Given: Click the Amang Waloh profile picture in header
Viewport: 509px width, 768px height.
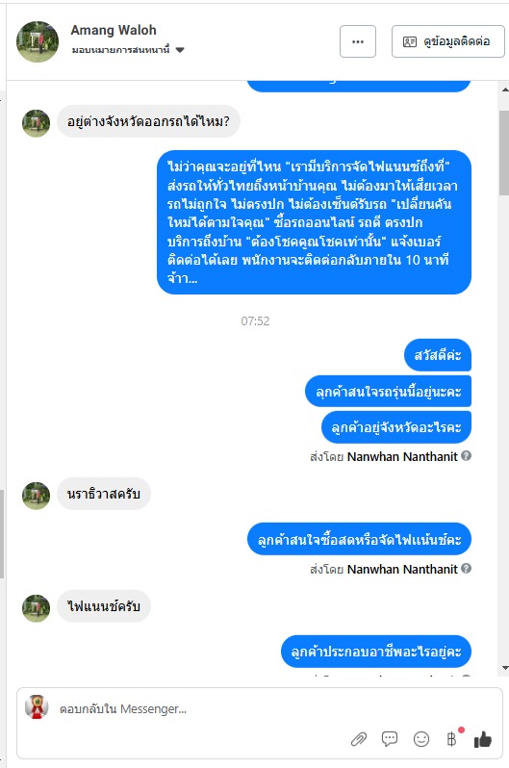Looking at the screenshot, I should pyautogui.click(x=38, y=41).
